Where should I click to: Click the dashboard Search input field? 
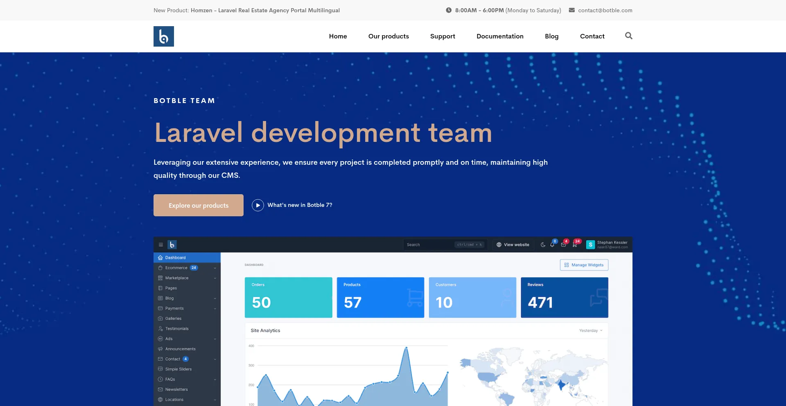tap(428, 245)
